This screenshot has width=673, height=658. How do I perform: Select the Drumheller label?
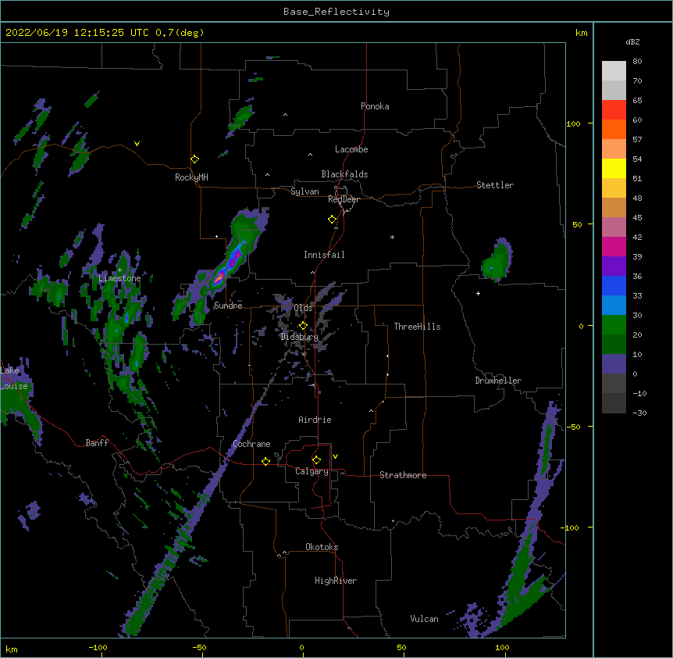(x=498, y=381)
